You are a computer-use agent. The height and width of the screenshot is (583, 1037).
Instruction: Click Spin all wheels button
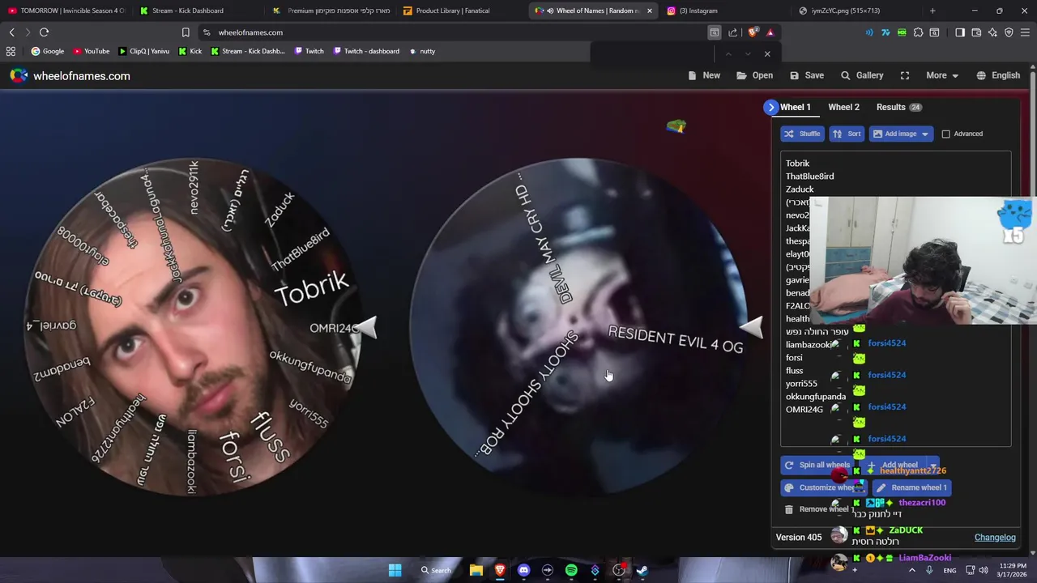(817, 465)
